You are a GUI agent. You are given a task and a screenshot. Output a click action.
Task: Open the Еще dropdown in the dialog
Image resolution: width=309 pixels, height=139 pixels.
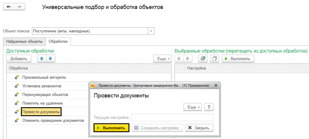pyautogui.click(x=193, y=107)
